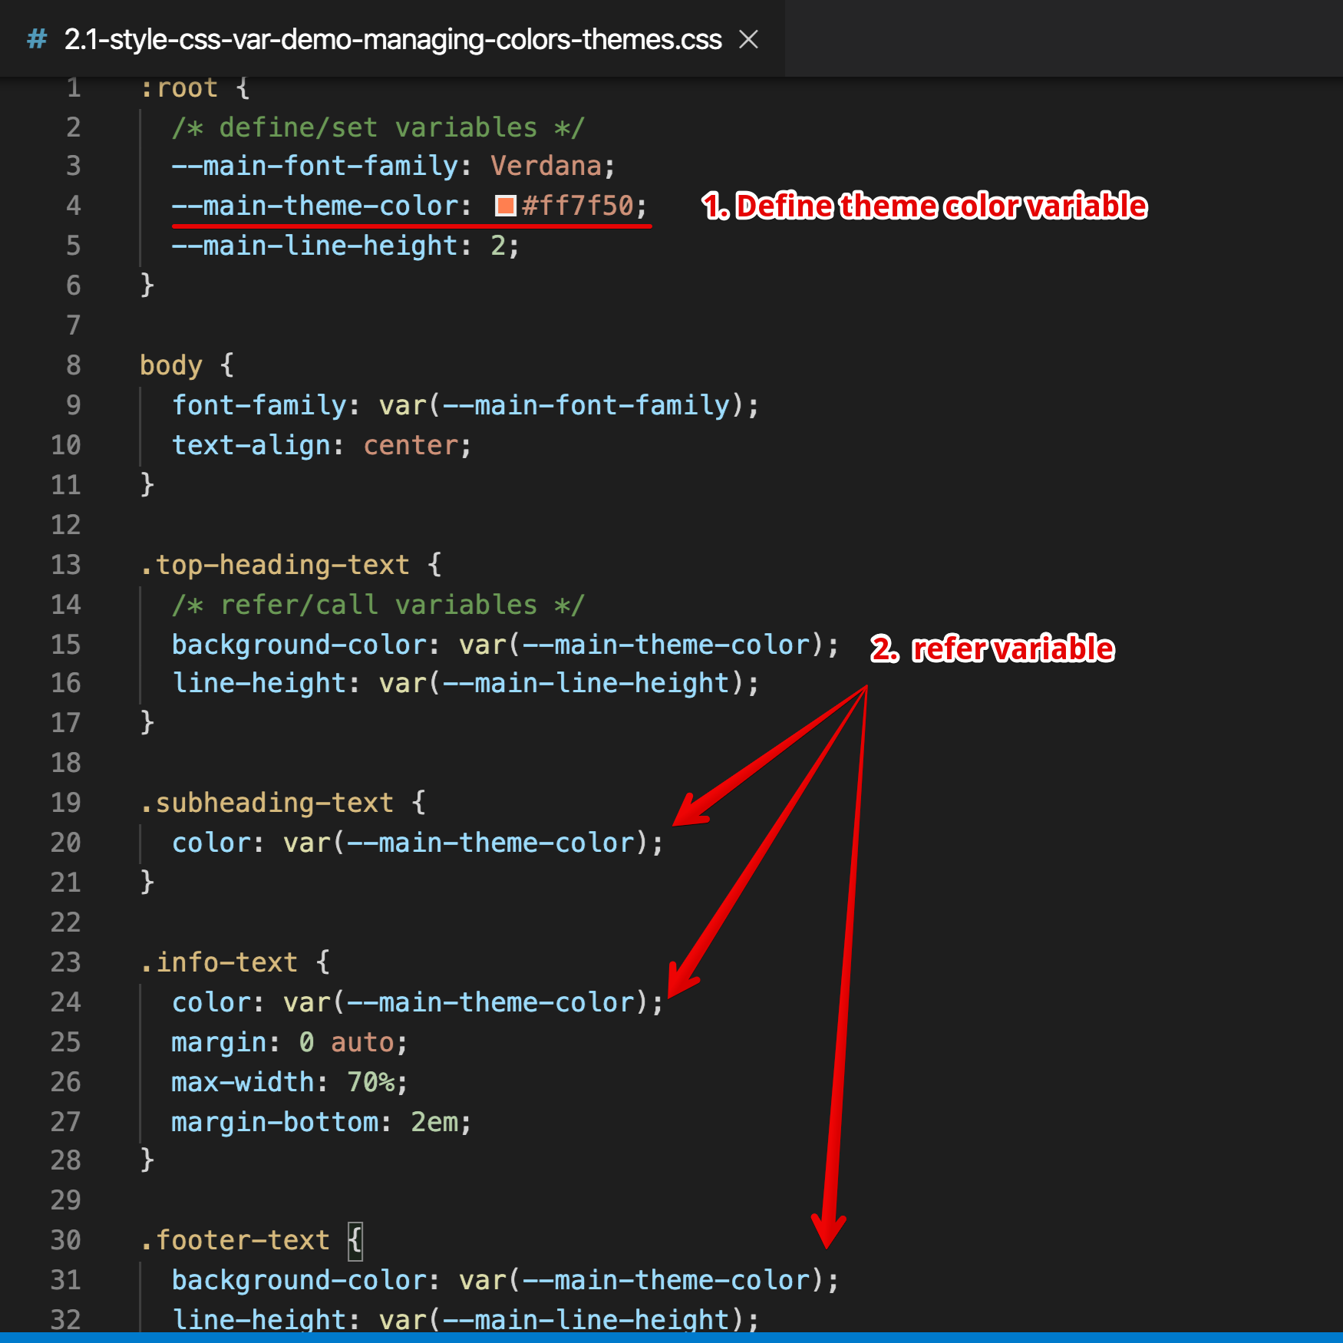Click line number 13 in the gutter
The width and height of the screenshot is (1343, 1343).
coord(65,564)
